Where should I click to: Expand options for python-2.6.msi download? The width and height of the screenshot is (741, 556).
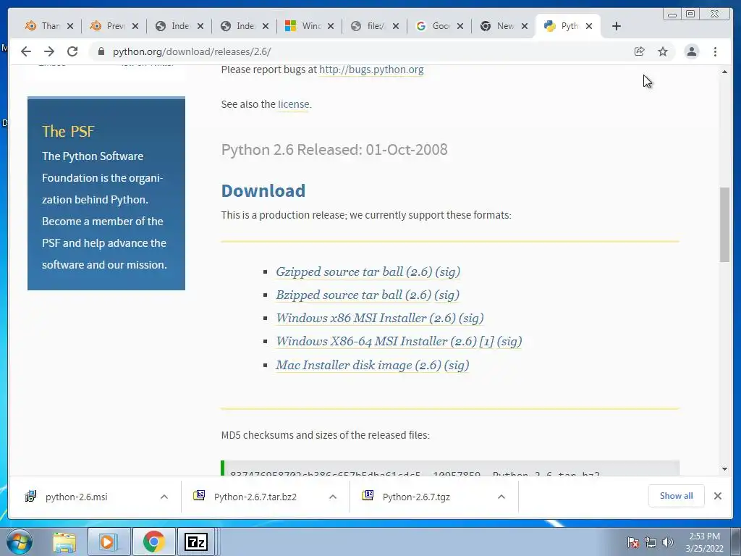(164, 497)
